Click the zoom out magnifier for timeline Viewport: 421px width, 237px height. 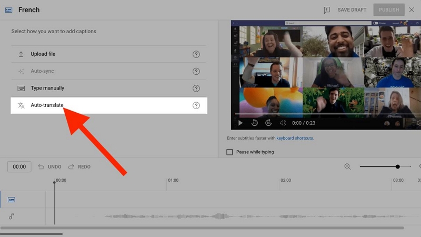pos(347,166)
